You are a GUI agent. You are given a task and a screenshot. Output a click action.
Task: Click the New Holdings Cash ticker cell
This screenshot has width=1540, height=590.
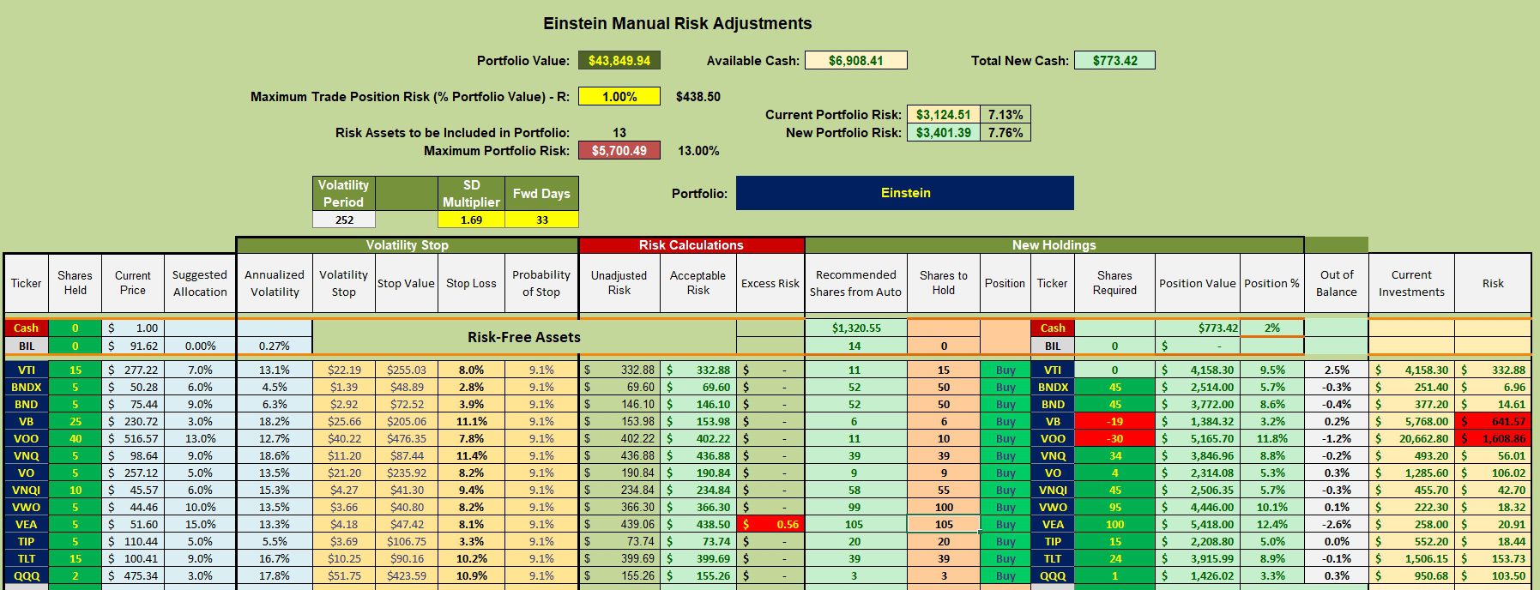[1053, 328]
